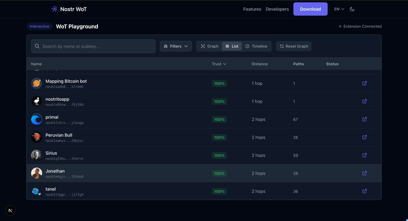
Task: Click the search magnifying glass icon
Action: tap(37, 46)
